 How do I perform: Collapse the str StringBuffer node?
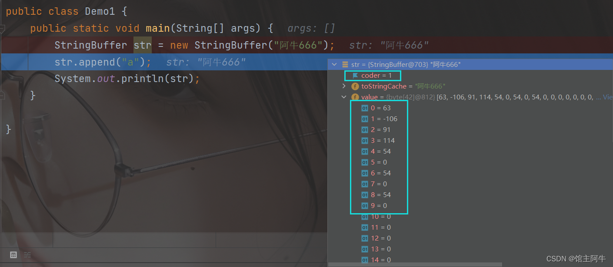[334, 65]
